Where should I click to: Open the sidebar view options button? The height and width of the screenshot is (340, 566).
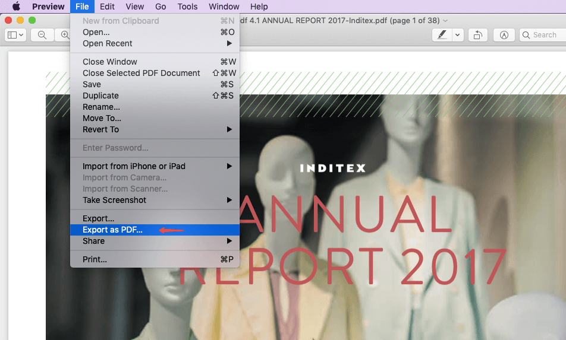click(15, 35)
